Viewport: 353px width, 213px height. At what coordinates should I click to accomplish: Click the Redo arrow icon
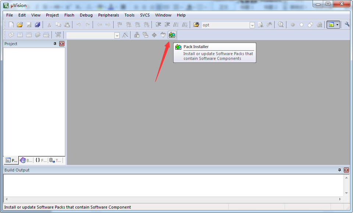(88, 25)
